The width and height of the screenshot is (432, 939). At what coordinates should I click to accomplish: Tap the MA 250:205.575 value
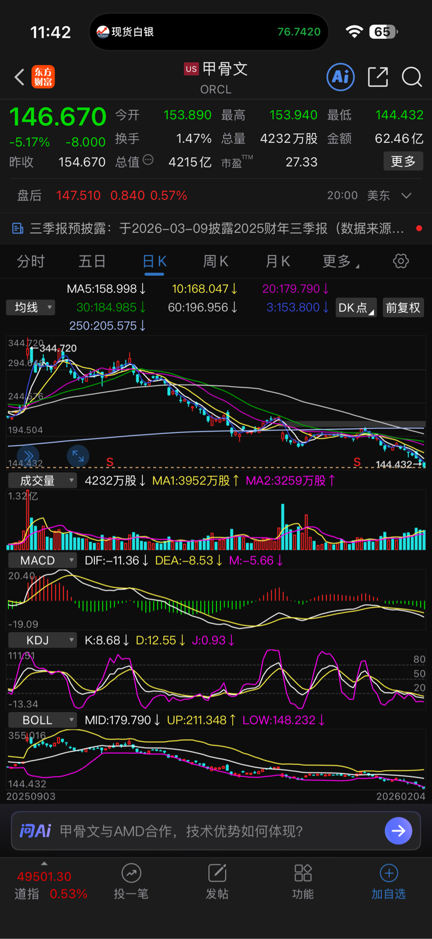[107, 326]
